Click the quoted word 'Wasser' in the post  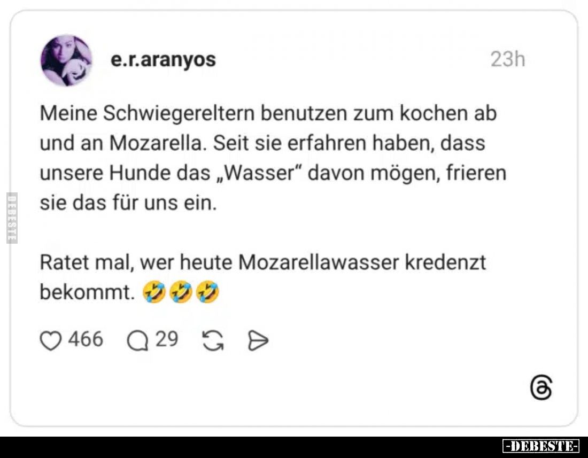coord(260,173)
